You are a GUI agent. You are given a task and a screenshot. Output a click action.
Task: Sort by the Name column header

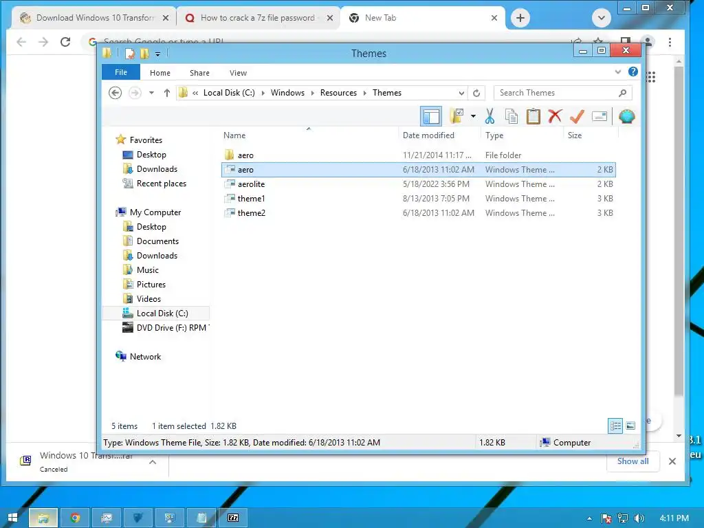click(235, 135)
